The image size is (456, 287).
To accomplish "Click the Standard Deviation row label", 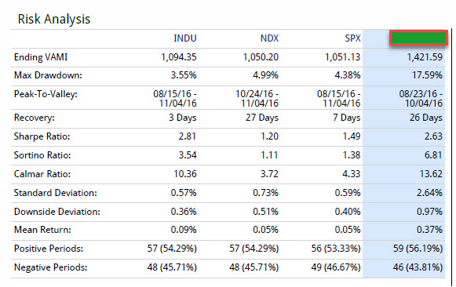I will coord(55,193).
